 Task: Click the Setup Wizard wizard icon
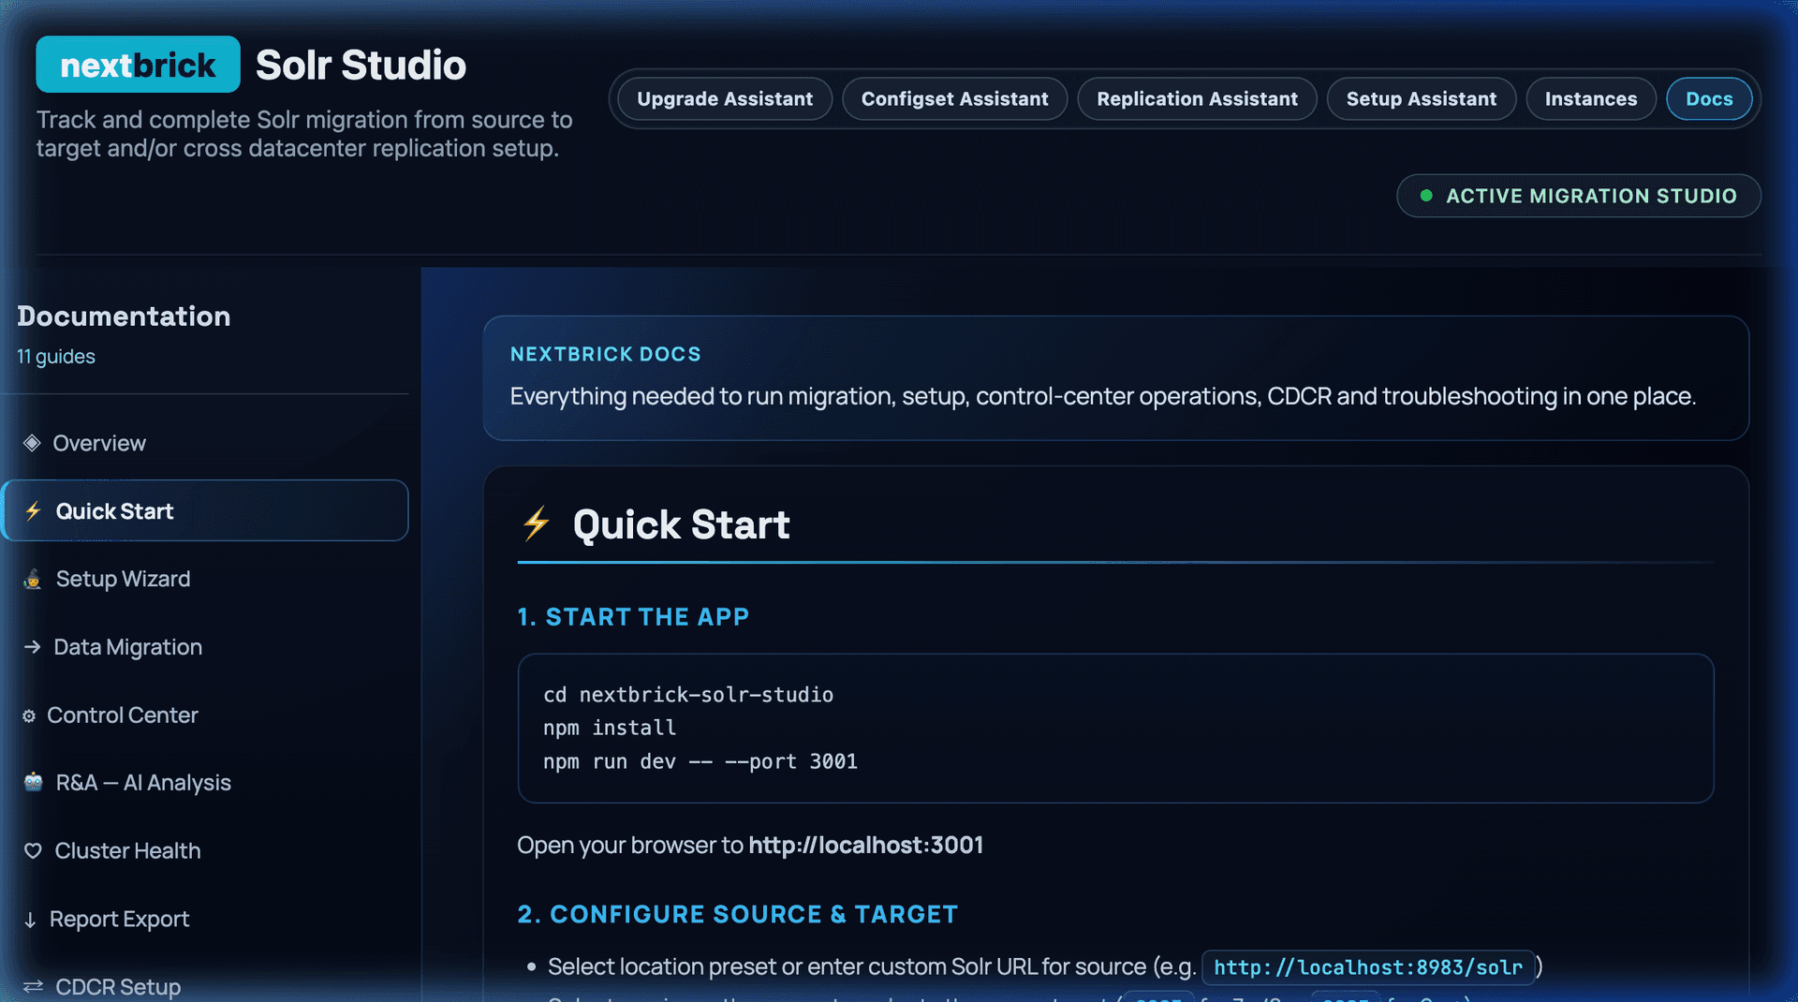click(x=33, y=580)
